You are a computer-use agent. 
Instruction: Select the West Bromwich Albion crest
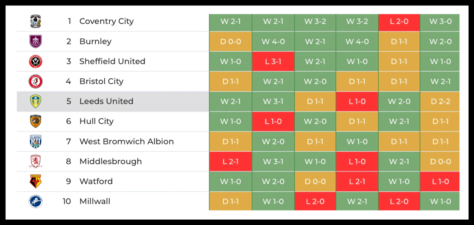coord(36,141)
